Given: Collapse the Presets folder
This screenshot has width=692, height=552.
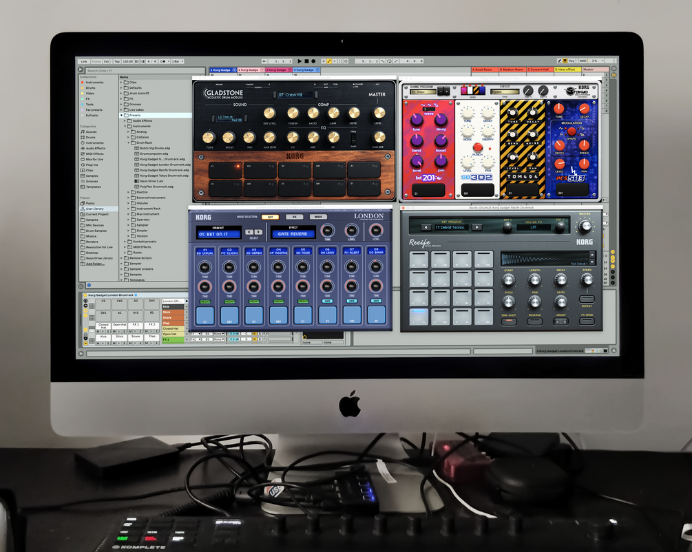Looking at the screenshot, I should pos(122,115).
